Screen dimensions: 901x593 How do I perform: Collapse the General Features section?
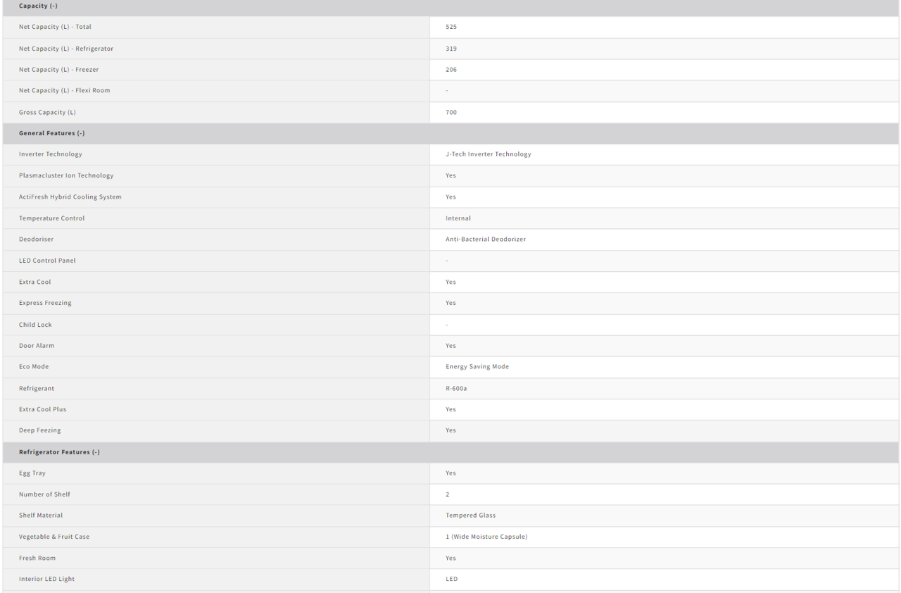pos(51,133)
